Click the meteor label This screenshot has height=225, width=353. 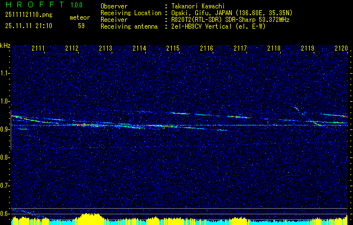[x=80, y=17]
